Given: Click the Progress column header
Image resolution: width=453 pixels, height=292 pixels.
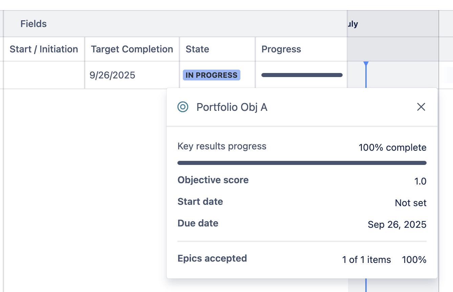Looking at the screenshot, I should click(x=301, y=49).
